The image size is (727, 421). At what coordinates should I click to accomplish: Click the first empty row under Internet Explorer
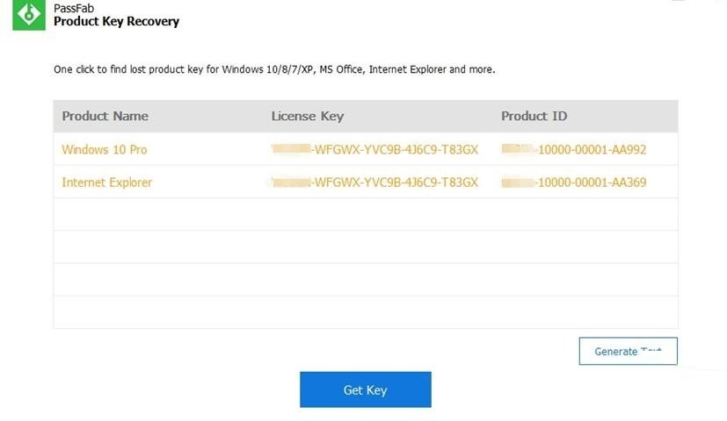(x=365, y=214)
